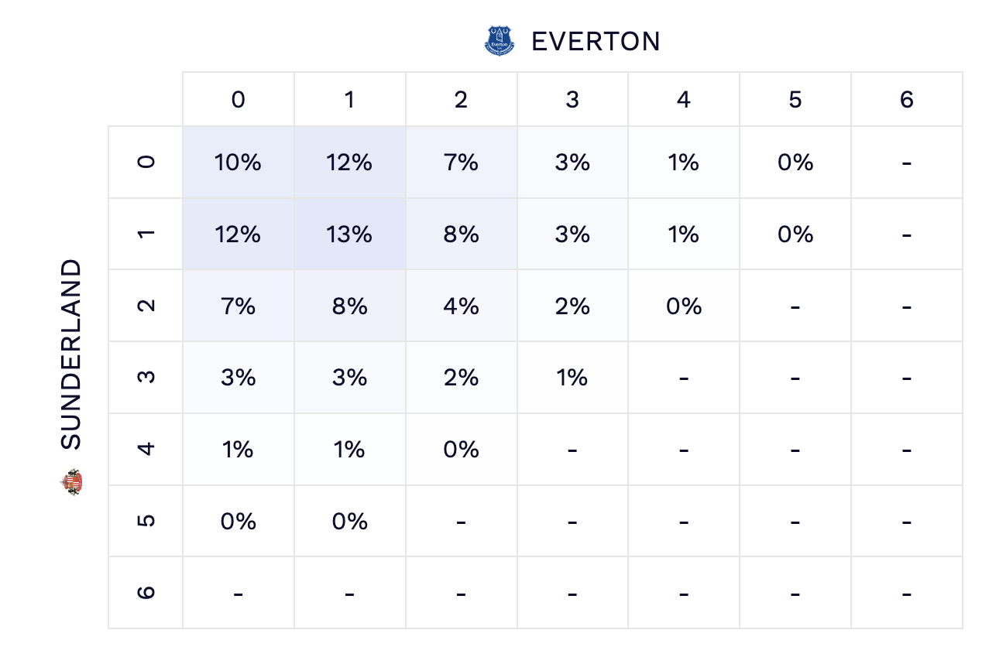Select the 13% cell for 1-1 score
982x647 pixels.
pyautogui.click(x=349, y=234)
